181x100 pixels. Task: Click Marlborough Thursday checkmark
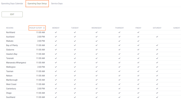click(119, 80)
